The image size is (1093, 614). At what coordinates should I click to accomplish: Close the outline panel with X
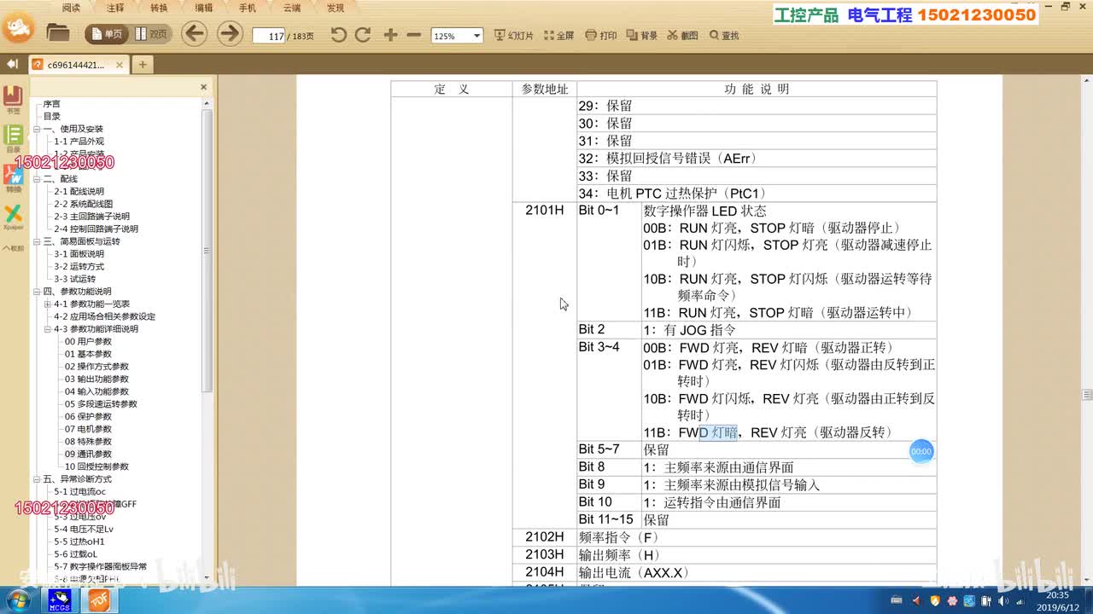(x=203, y=87)
